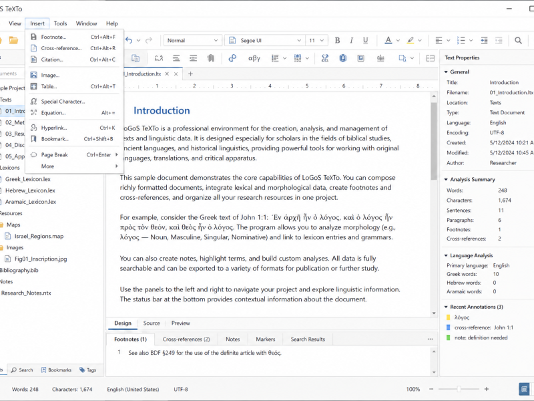
Task: Select Citation... in the Insert menu
Action: [x=73, y=59]
